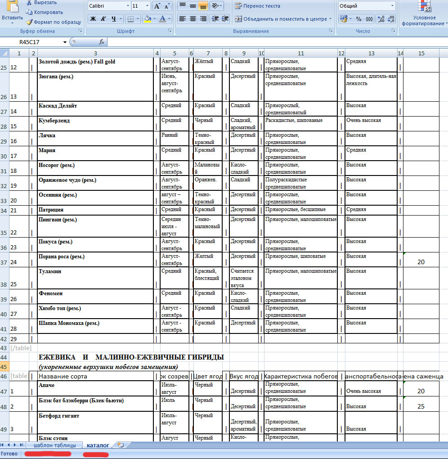Merge and center cells button
448x459 pixels.
pos(281,19)
